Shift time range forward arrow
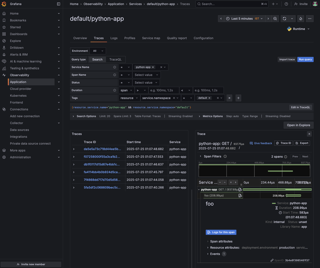The image size is (320, 268). 268,18
